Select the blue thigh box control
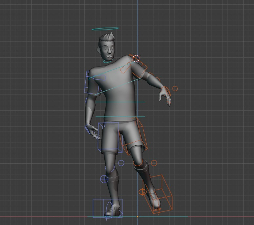254x225 pixels. (x=110, y=137)
